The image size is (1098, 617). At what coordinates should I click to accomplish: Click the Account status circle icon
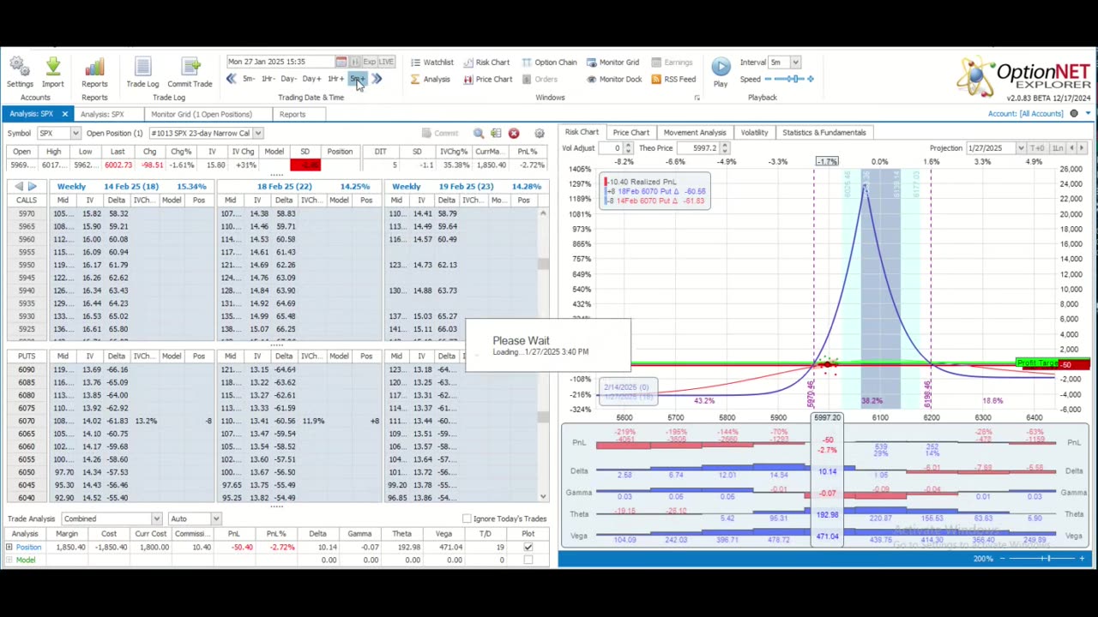tap(1074, 113)
